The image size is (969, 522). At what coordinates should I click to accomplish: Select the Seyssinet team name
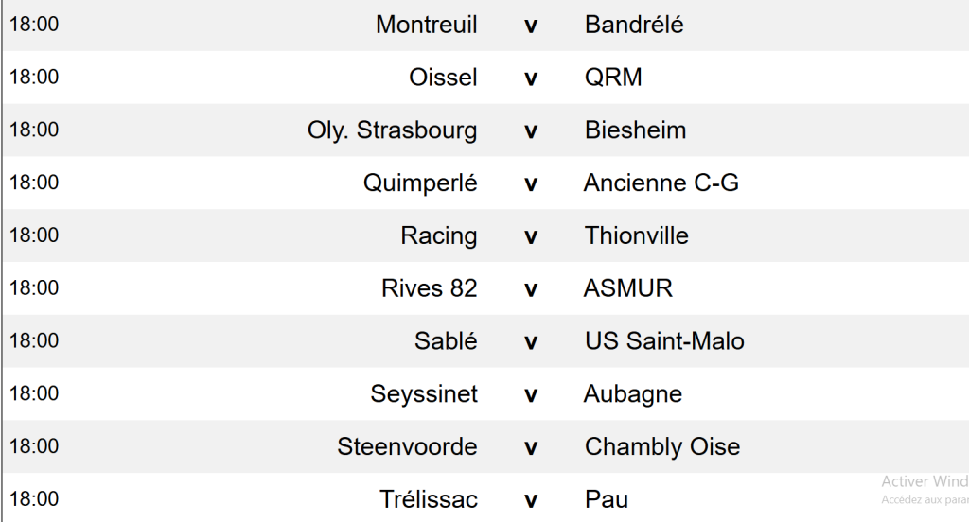click(424, 394)
